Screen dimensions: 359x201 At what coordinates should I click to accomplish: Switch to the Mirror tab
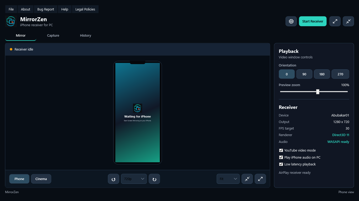(x=21, y=36)
